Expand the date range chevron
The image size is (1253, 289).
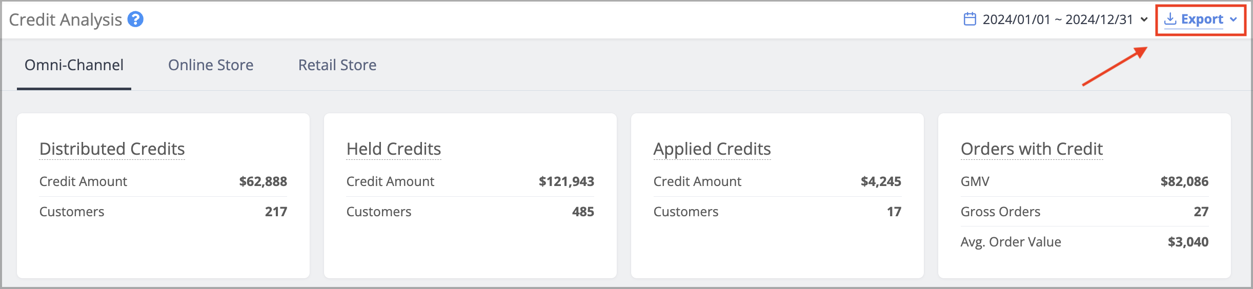tap(1144, 19)
